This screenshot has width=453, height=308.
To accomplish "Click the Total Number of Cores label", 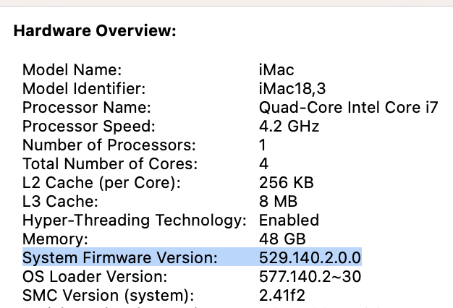I will (x=110, y=164).
